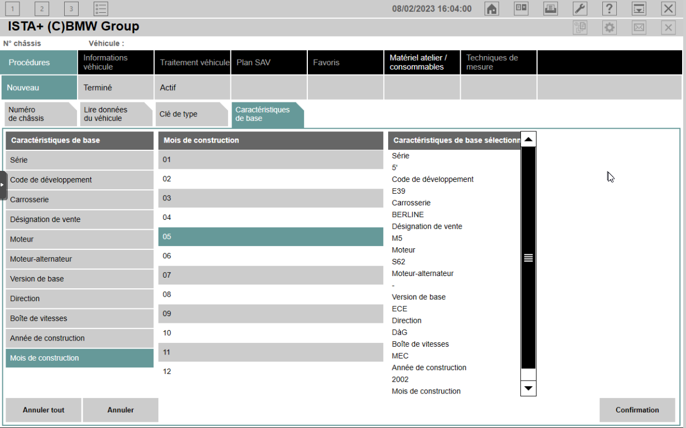Screen dimensions: 686x428
Task: Open the Clé de type tab
Action: 190,114
